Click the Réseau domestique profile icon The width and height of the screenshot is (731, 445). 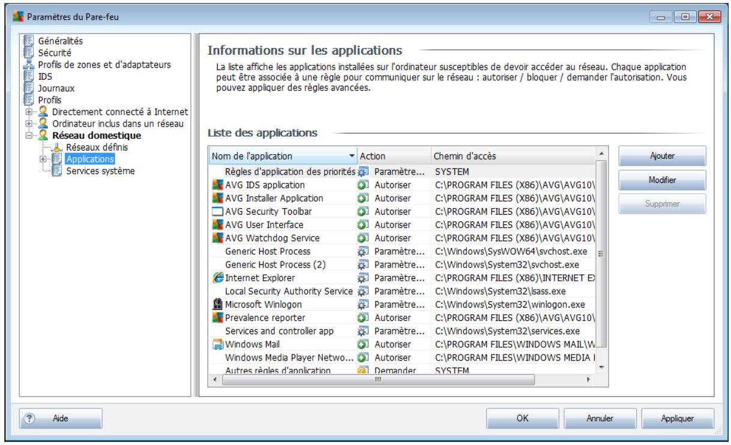coord(44,136)
